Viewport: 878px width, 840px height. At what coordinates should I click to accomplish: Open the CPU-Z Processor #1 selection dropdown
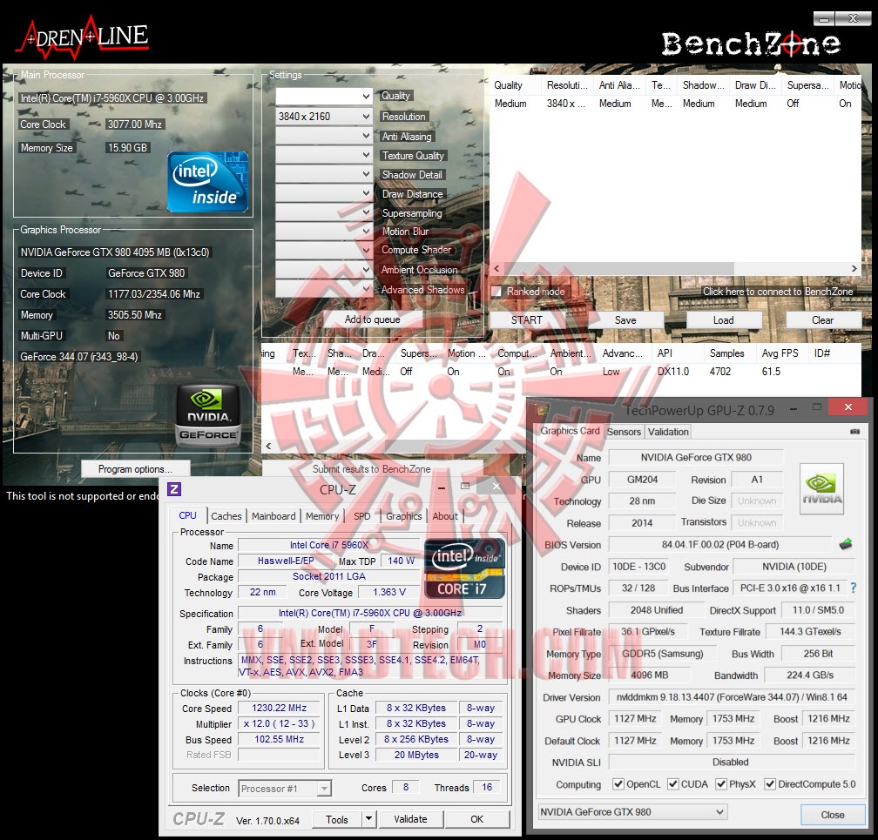pos(285,788)
